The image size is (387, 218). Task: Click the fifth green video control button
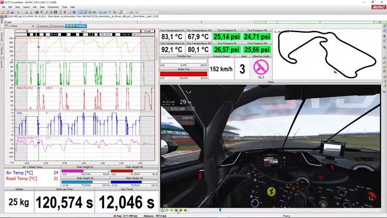(x=181, y=210)
